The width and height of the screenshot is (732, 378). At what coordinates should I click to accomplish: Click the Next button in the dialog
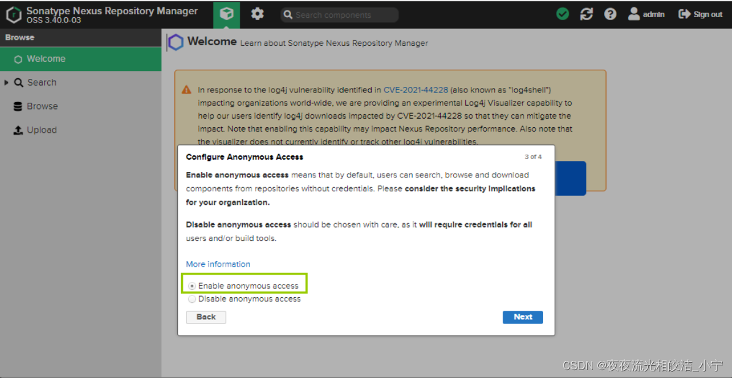tap(523, 317)
